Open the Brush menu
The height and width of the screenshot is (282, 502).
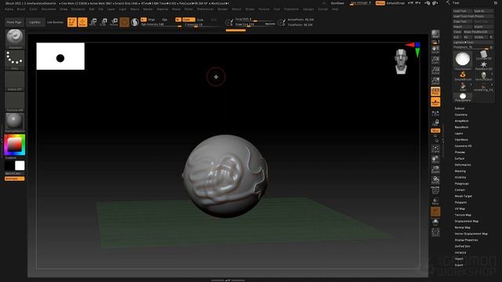(21, 9)
